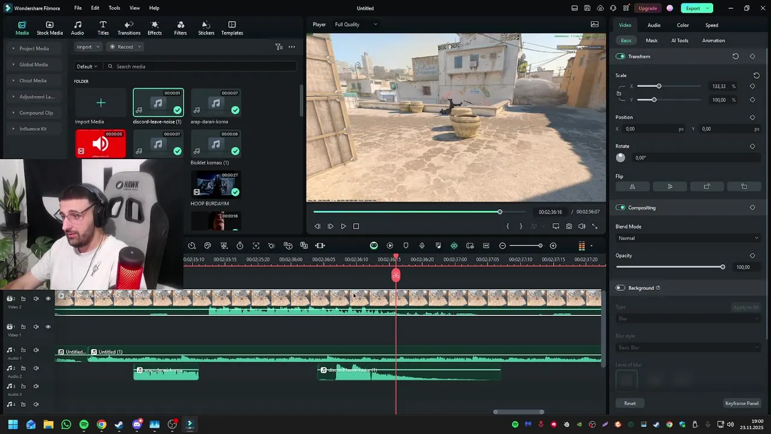Open the Record dropdown
Screen dimensions: 771x434
click(x=125, y=47)
